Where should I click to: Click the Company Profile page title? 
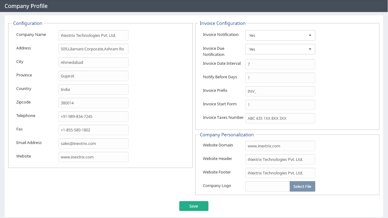[26, 6]
